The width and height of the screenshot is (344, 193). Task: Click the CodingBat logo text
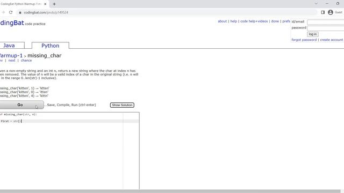point(12,23)
